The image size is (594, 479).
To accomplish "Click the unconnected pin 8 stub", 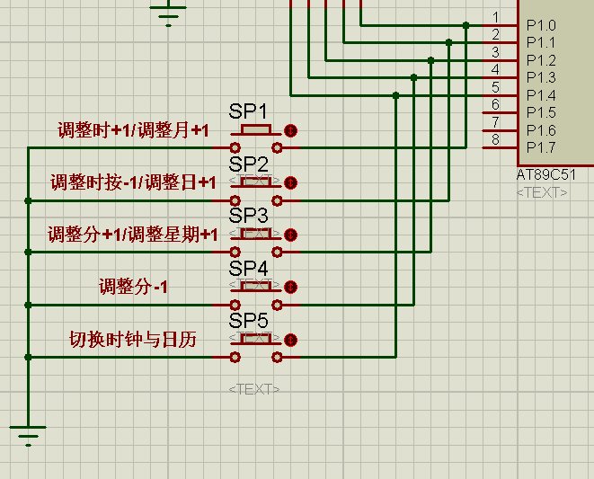I will [500, 147].
